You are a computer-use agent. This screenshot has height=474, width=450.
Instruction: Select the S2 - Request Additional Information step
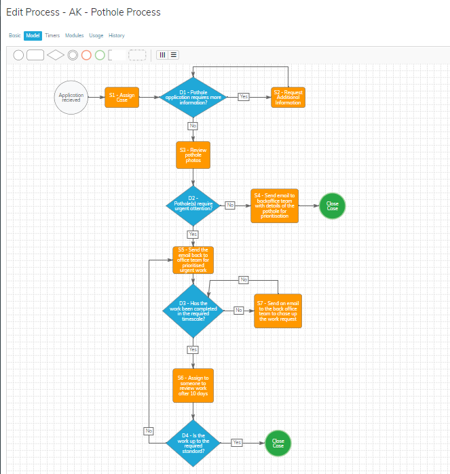288,98
